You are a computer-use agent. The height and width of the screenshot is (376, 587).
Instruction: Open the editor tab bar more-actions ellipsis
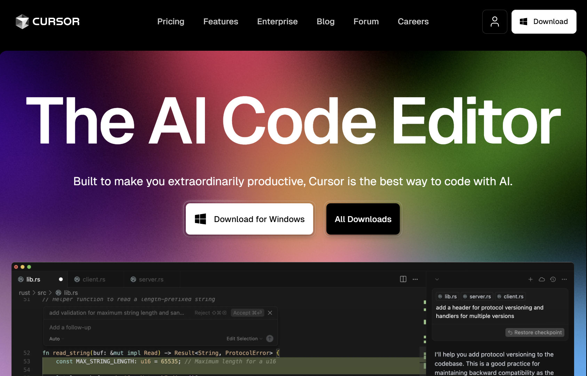pyautogui.click(x=415, y=279)
